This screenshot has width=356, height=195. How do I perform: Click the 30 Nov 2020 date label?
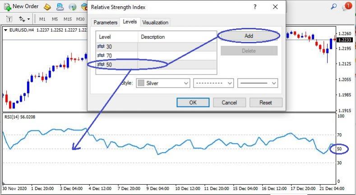[x=14, y=189]
